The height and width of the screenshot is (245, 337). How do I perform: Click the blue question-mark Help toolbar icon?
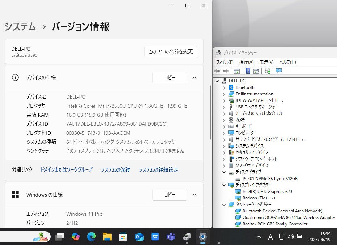(248, 71)
